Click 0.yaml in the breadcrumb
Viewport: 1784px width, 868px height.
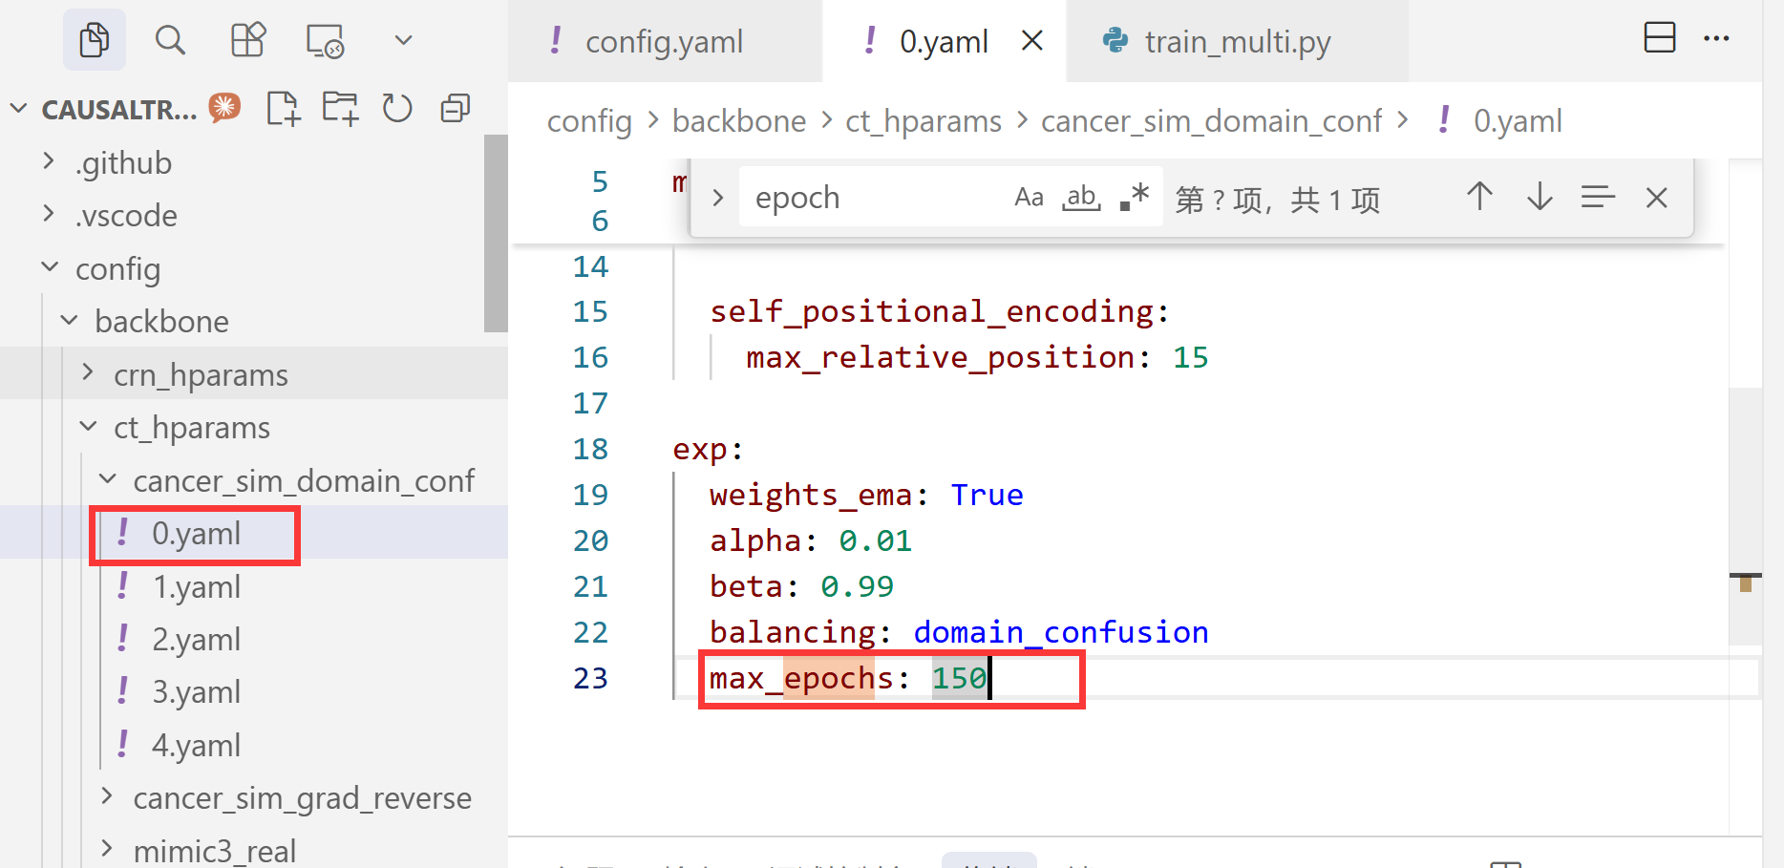pos(1518,121)
